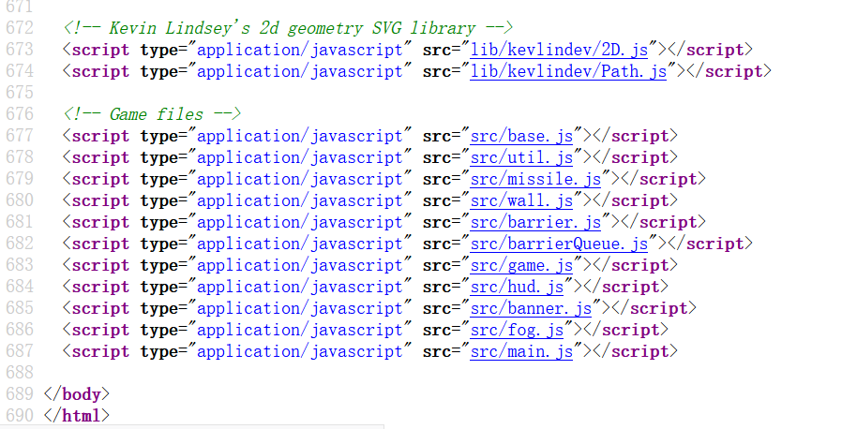Viewport: 842px width, 429px height.
Task: Open the src/barrierQueue.js link
Action: (x=559, y=244)
